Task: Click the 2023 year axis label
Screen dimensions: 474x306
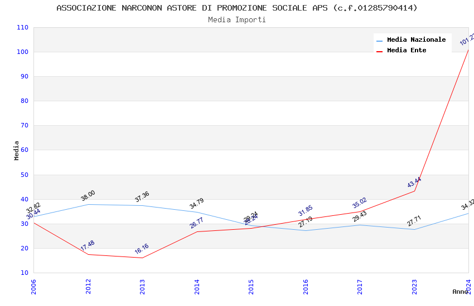Action: tap(414, 287)
